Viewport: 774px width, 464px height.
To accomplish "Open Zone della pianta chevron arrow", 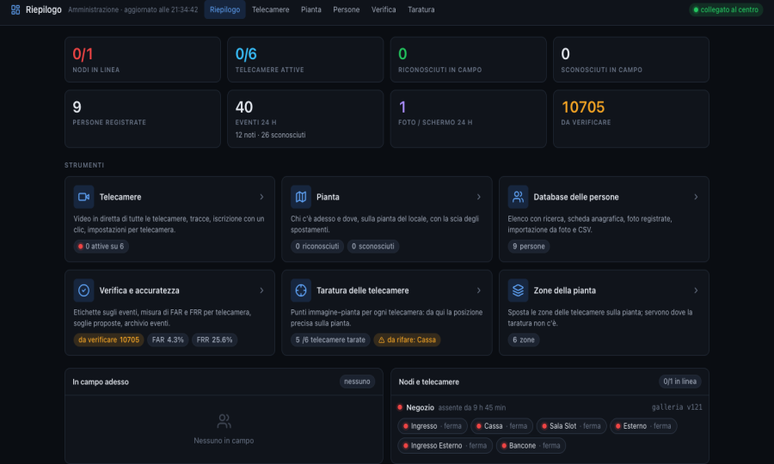I will tap(696, 290).
